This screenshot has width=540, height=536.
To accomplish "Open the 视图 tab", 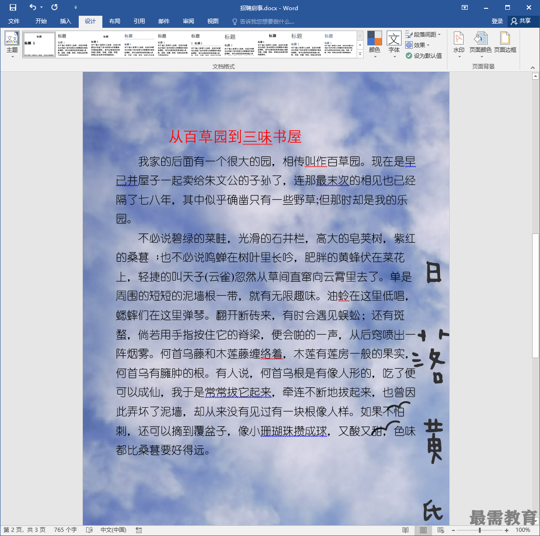I will [213, 21].
